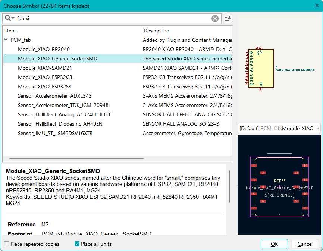
Task: Click the 'M?' reference value
Action: tap(45, 225)
